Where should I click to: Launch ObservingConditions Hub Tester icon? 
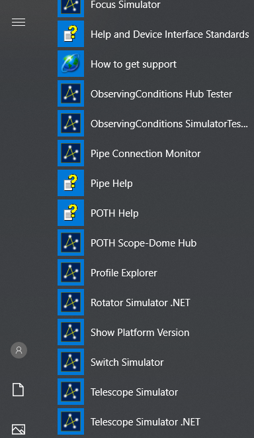pyautogui.click(x=71, y=93)
